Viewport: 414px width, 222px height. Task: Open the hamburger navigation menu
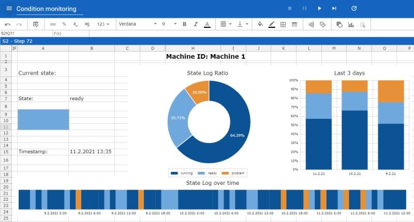coord(9,8)
